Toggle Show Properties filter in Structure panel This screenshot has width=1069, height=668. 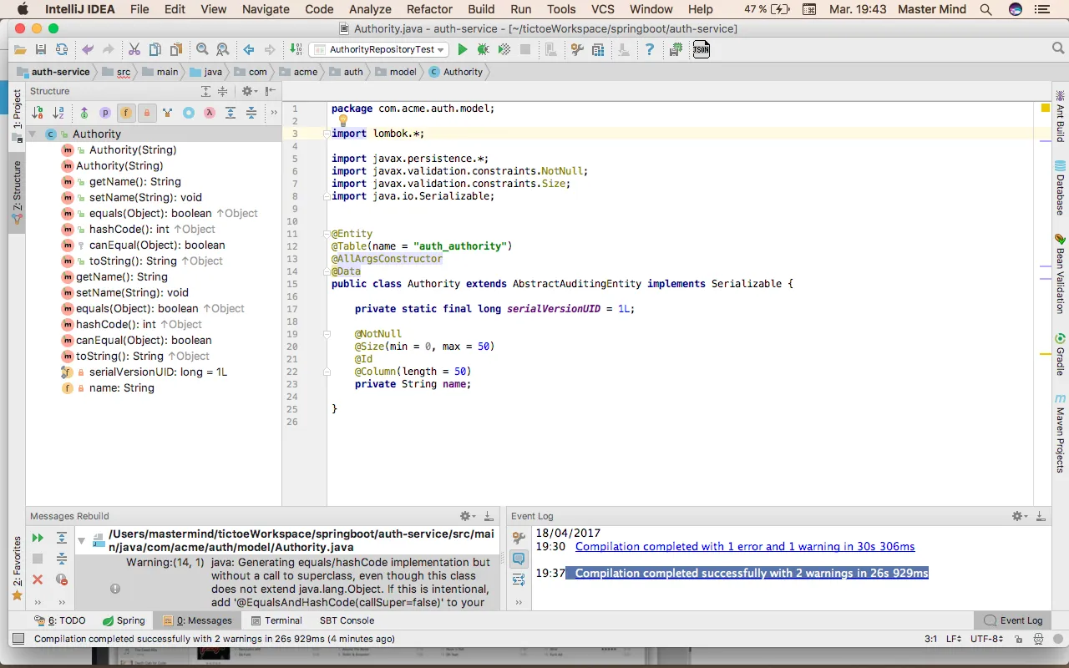coord(105,113)
